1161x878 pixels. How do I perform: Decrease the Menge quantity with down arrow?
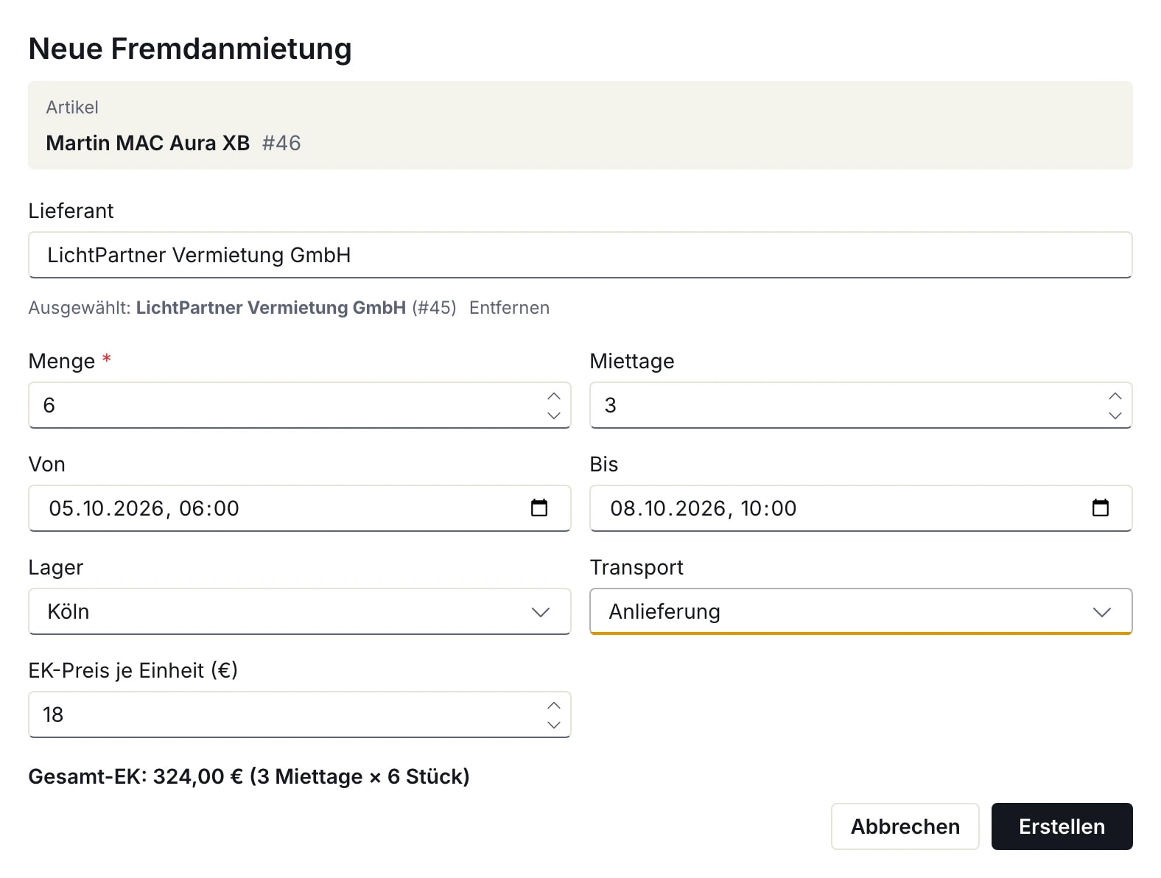point(554,415)
